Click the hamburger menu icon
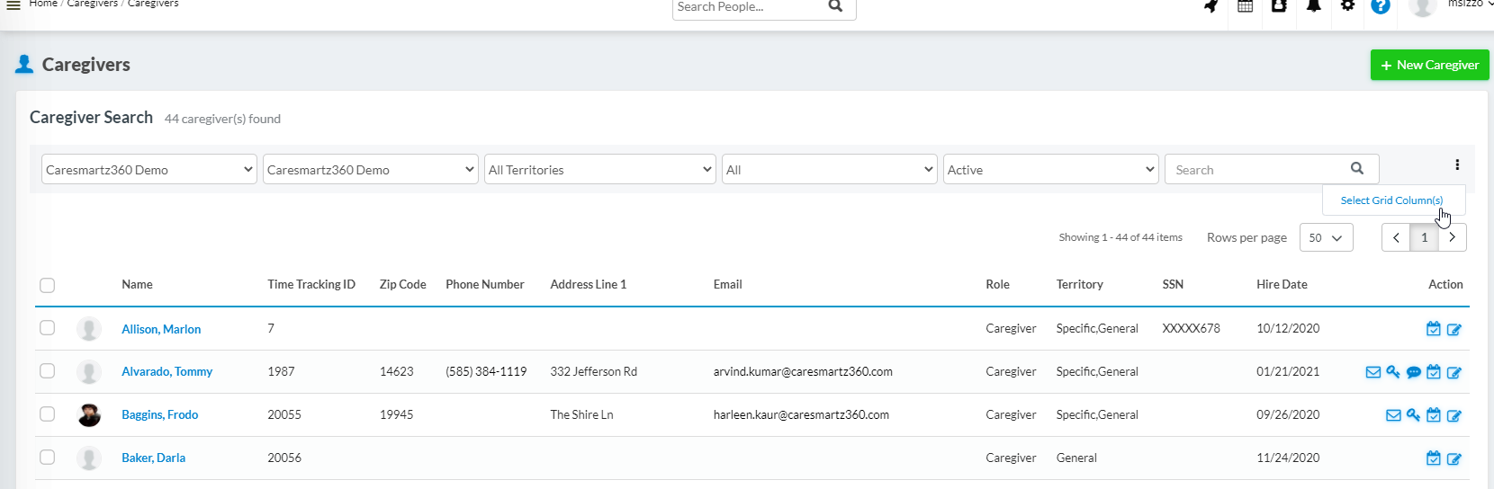The width and height of the screenshot is (1494, 489). point(13,5)
